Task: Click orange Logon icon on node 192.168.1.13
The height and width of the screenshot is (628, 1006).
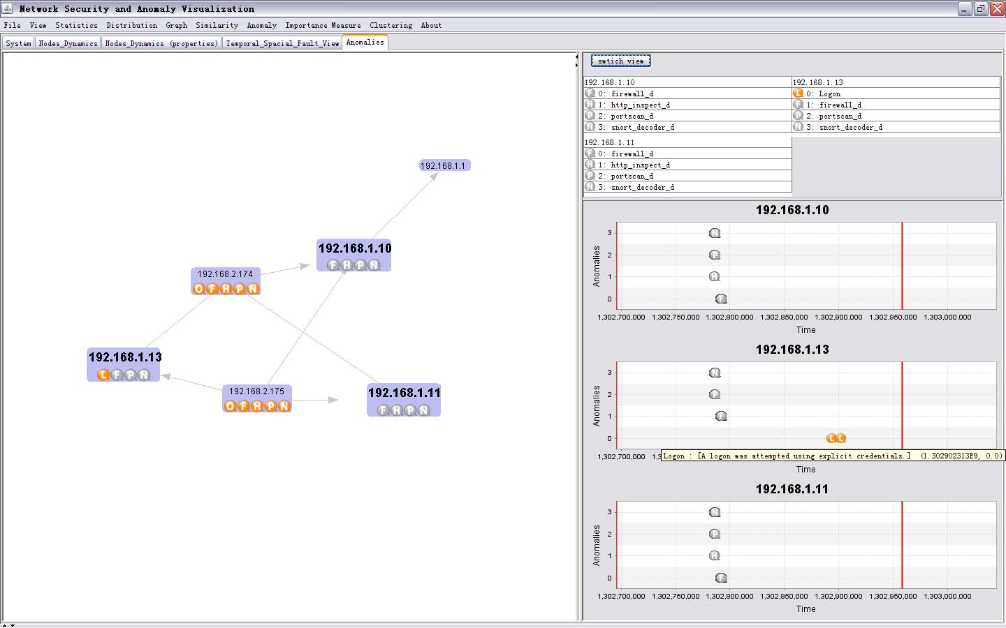Action: [x=103, y=375]
